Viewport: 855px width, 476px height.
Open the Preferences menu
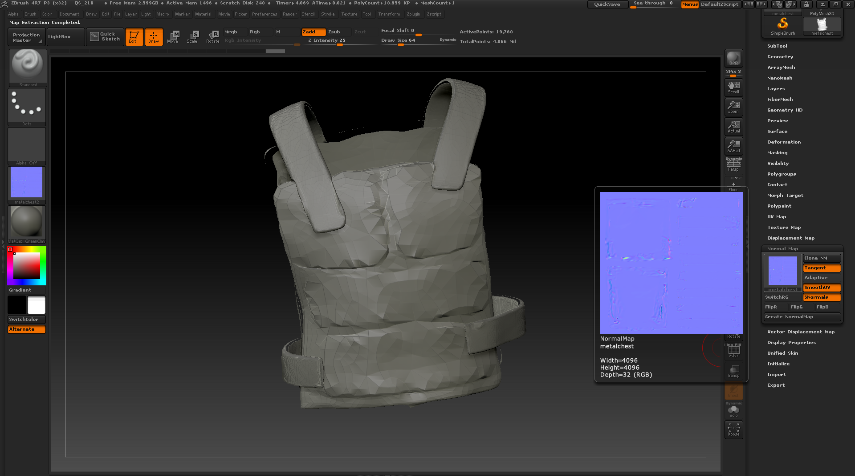(265, 14)
